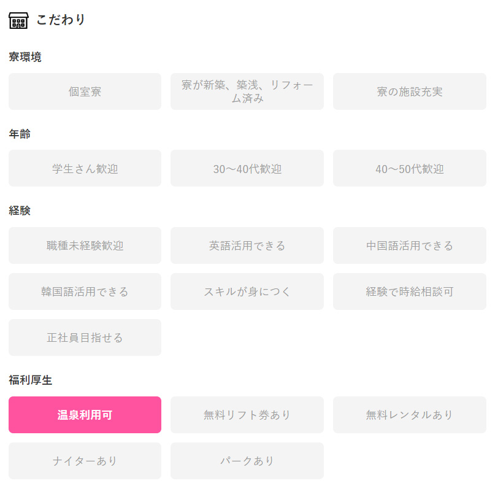Viewport: 495px width, 486px height.
Task: Click the こだわり section heading
Action: 61,20
